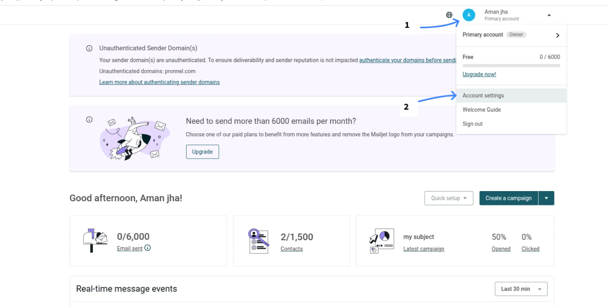The image size is (607, 307).
Task: Click the contact list icon on the Contacts card
Action: tap(258, 240)
